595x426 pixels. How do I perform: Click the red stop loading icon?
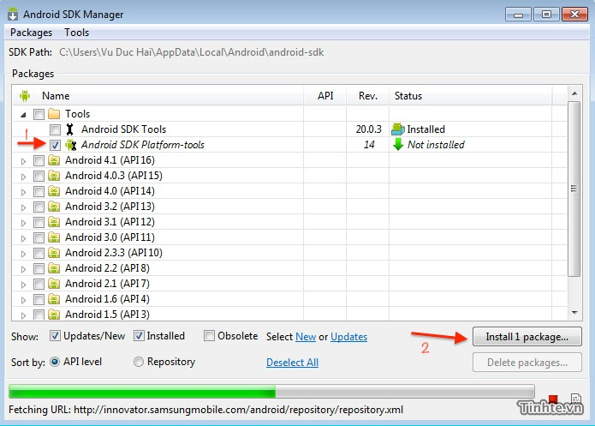[553, 399]
